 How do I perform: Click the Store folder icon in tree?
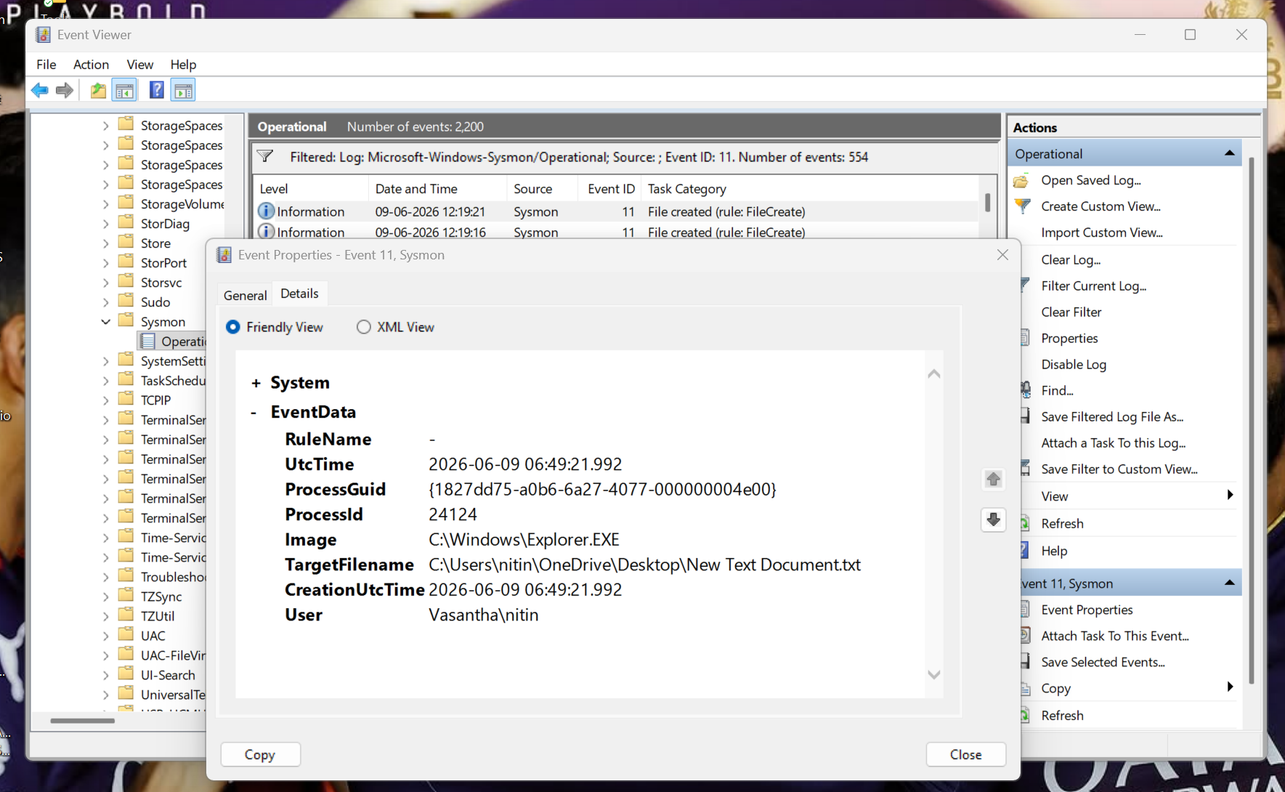[x=126, y=242]
